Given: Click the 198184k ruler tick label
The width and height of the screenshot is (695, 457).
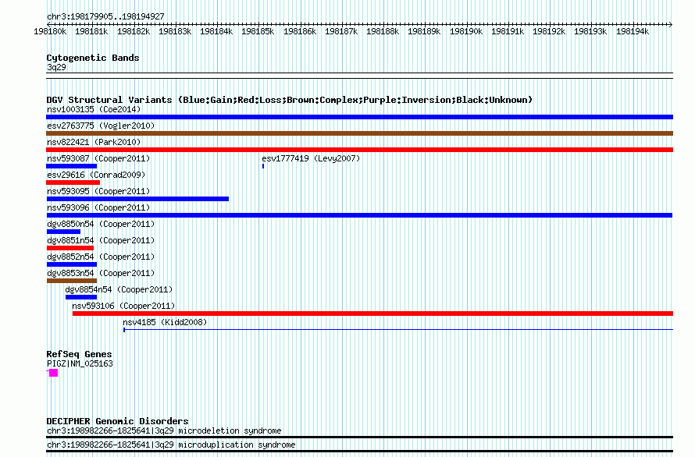Looking at the screenshot, I should point(216,31).
